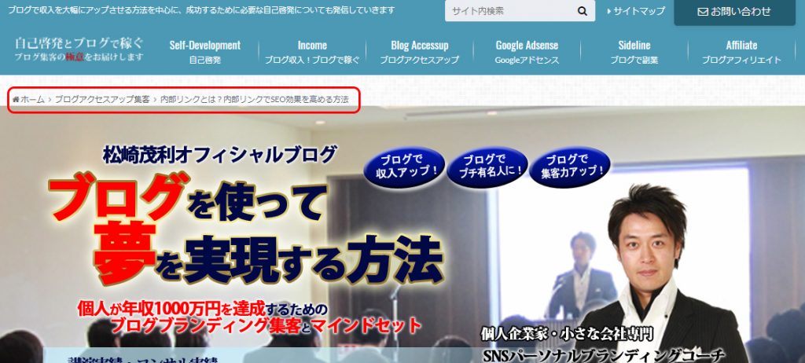The height and width of the screenshot is (363, 805).
Task: Click the ブログで集客力アップ！ blue badge
Action: pyautogui.click(x=570, y=167)
